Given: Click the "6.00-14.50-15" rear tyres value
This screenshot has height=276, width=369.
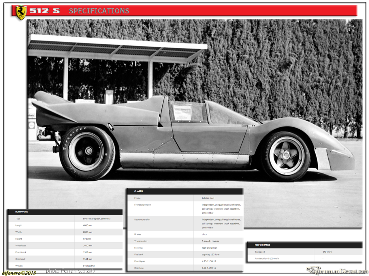Looking at the screenshot, I should (209, 268).
